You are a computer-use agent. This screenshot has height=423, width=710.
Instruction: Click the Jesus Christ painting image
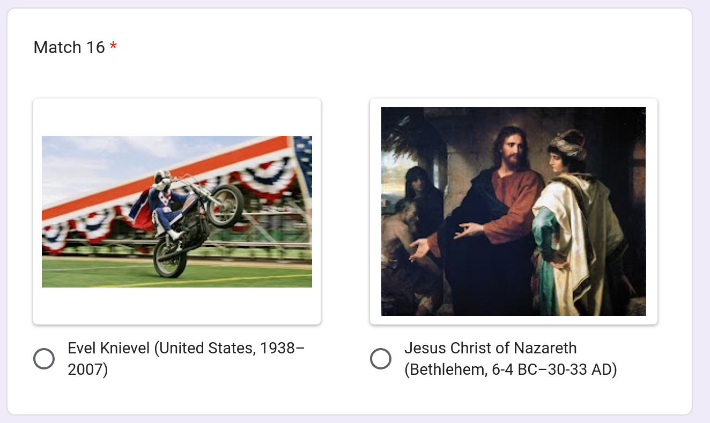[x=513, y=211]
